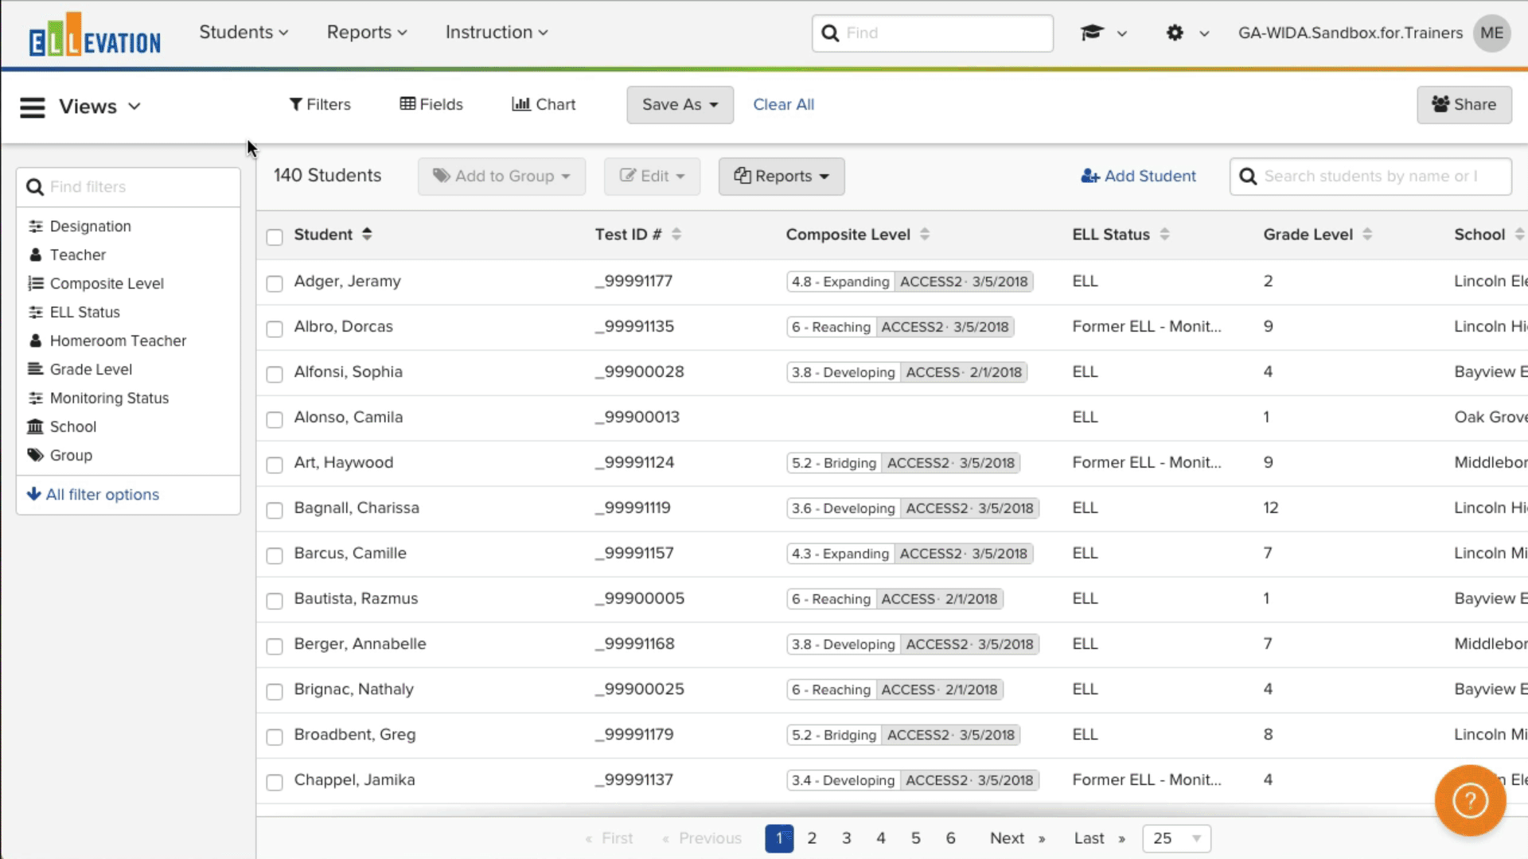Open the Add to Group dropdown
The width and height of the screenshot is (1528, 859).
pos(501,177)
